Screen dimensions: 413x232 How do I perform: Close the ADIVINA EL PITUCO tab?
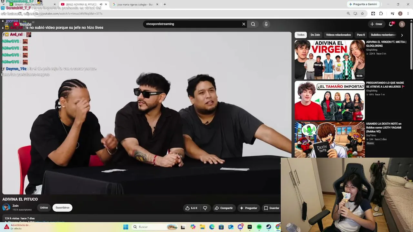click(106, 5)
